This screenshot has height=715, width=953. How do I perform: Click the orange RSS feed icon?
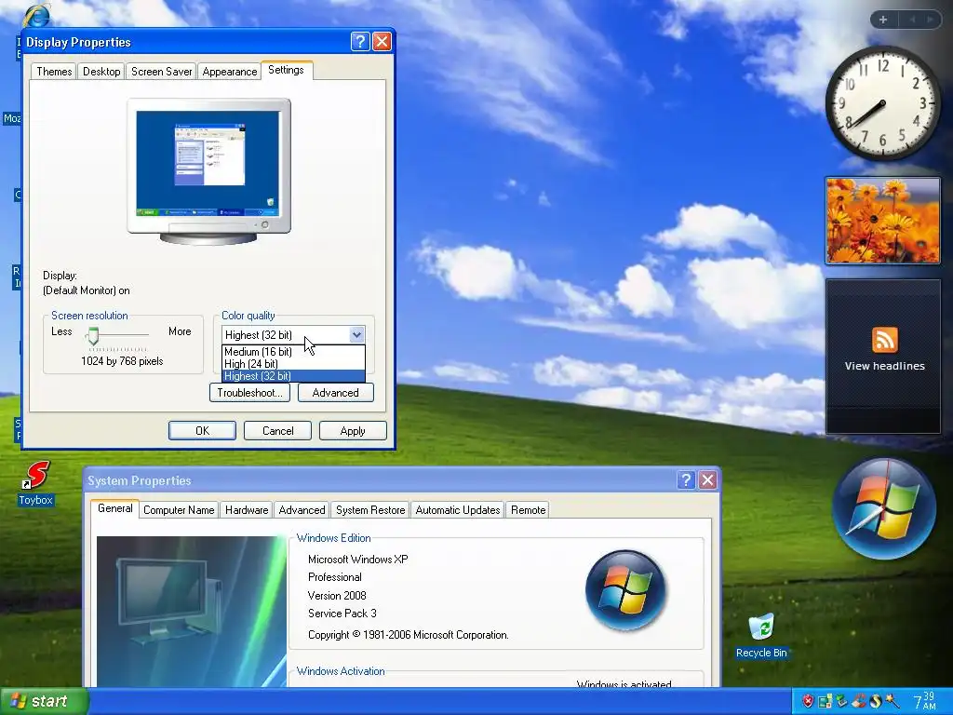884,339
